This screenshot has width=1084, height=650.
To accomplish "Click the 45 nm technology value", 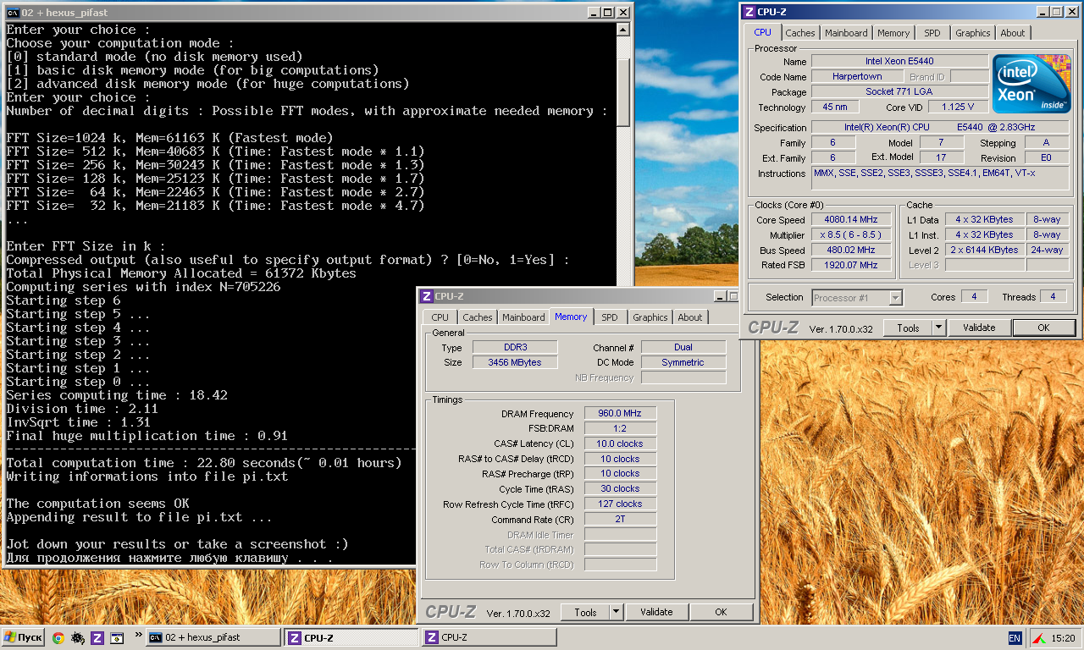I will tap(835, 107).
